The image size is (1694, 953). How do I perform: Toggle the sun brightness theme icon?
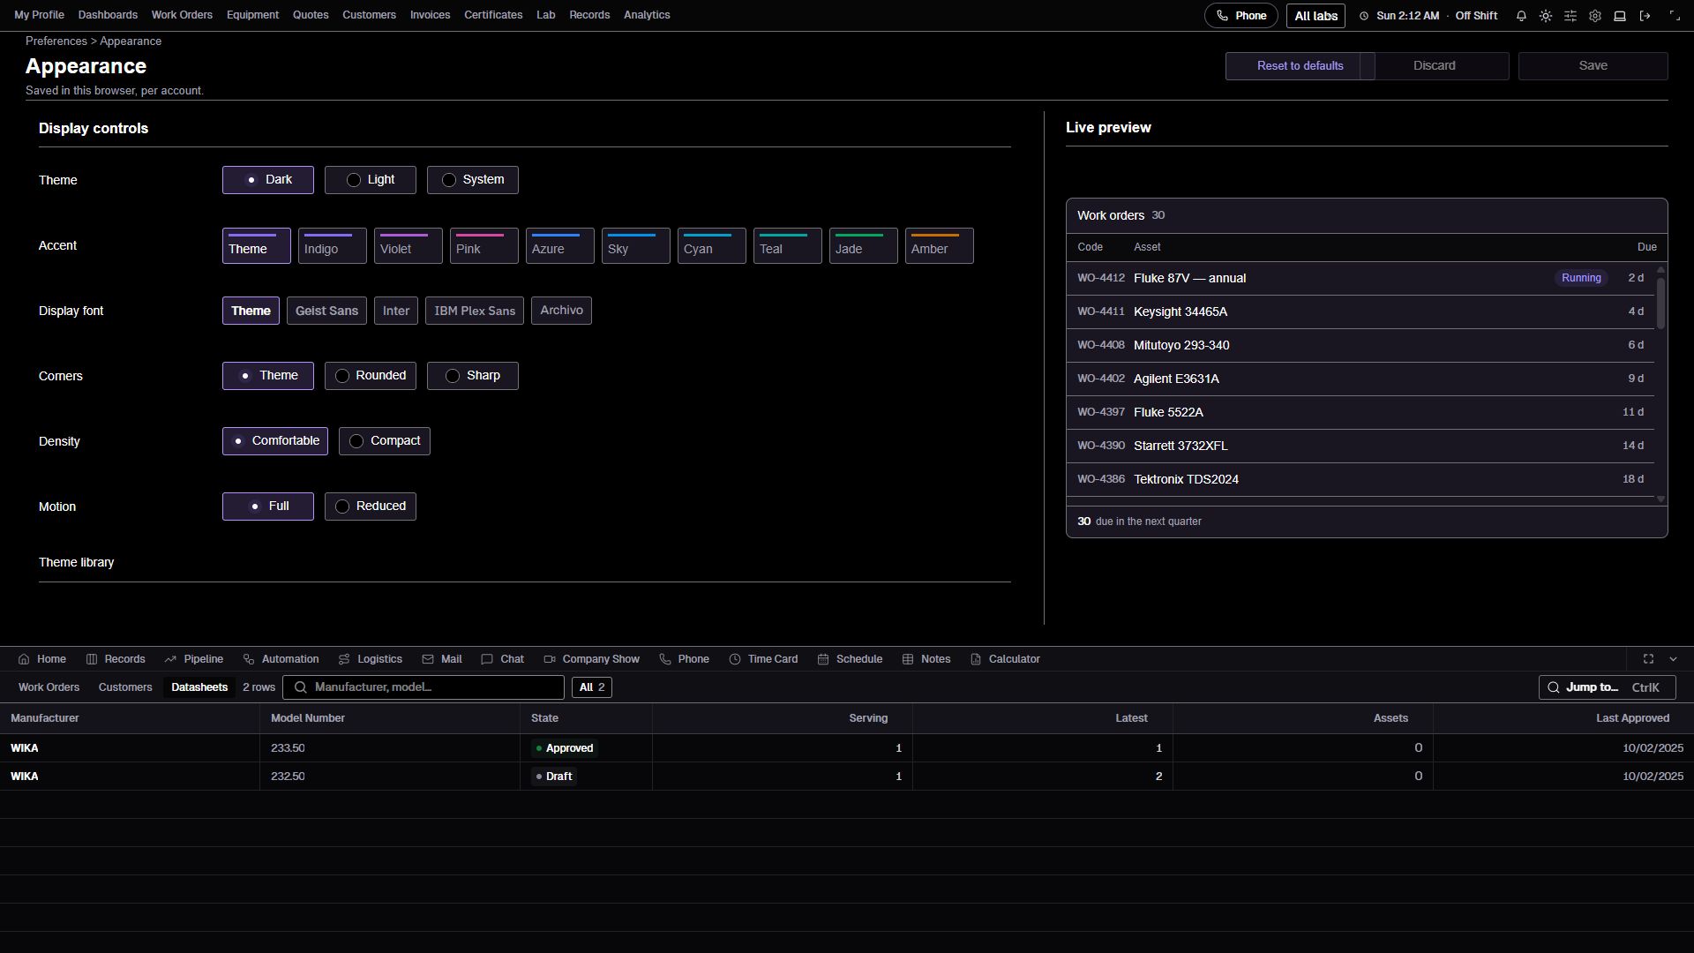pos(1546,16)
